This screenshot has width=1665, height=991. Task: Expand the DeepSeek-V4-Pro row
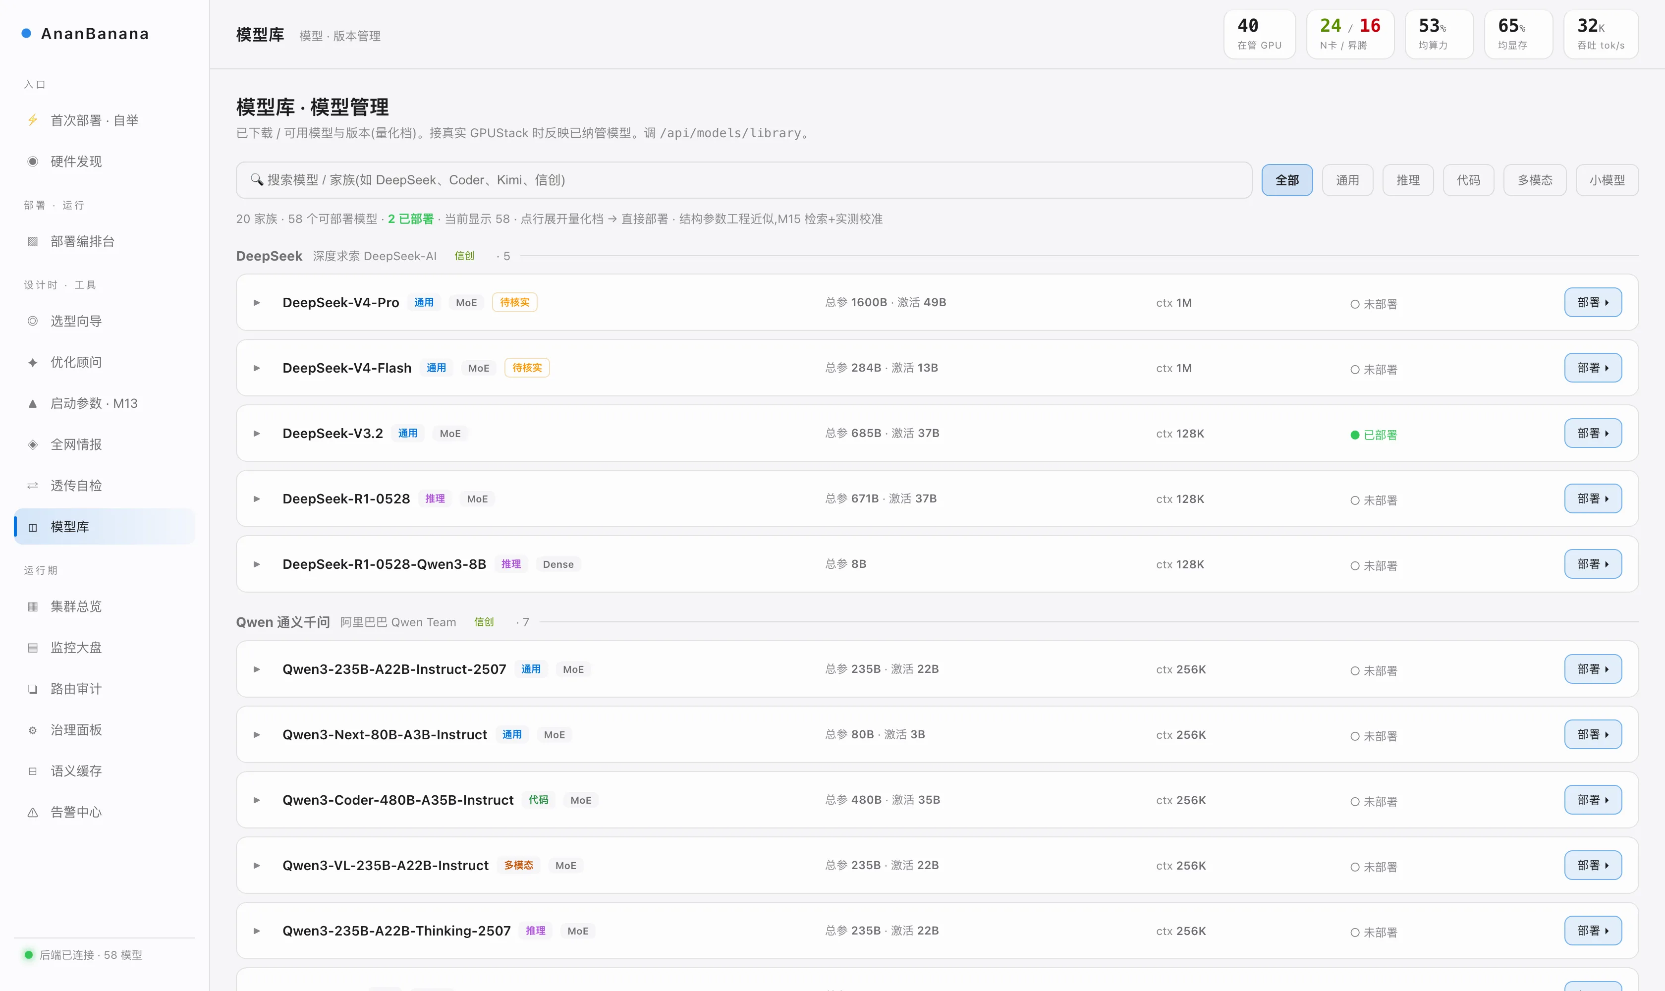[257, 303]
